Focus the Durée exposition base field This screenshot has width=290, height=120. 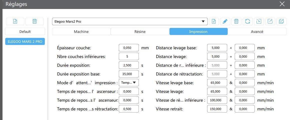129,74
